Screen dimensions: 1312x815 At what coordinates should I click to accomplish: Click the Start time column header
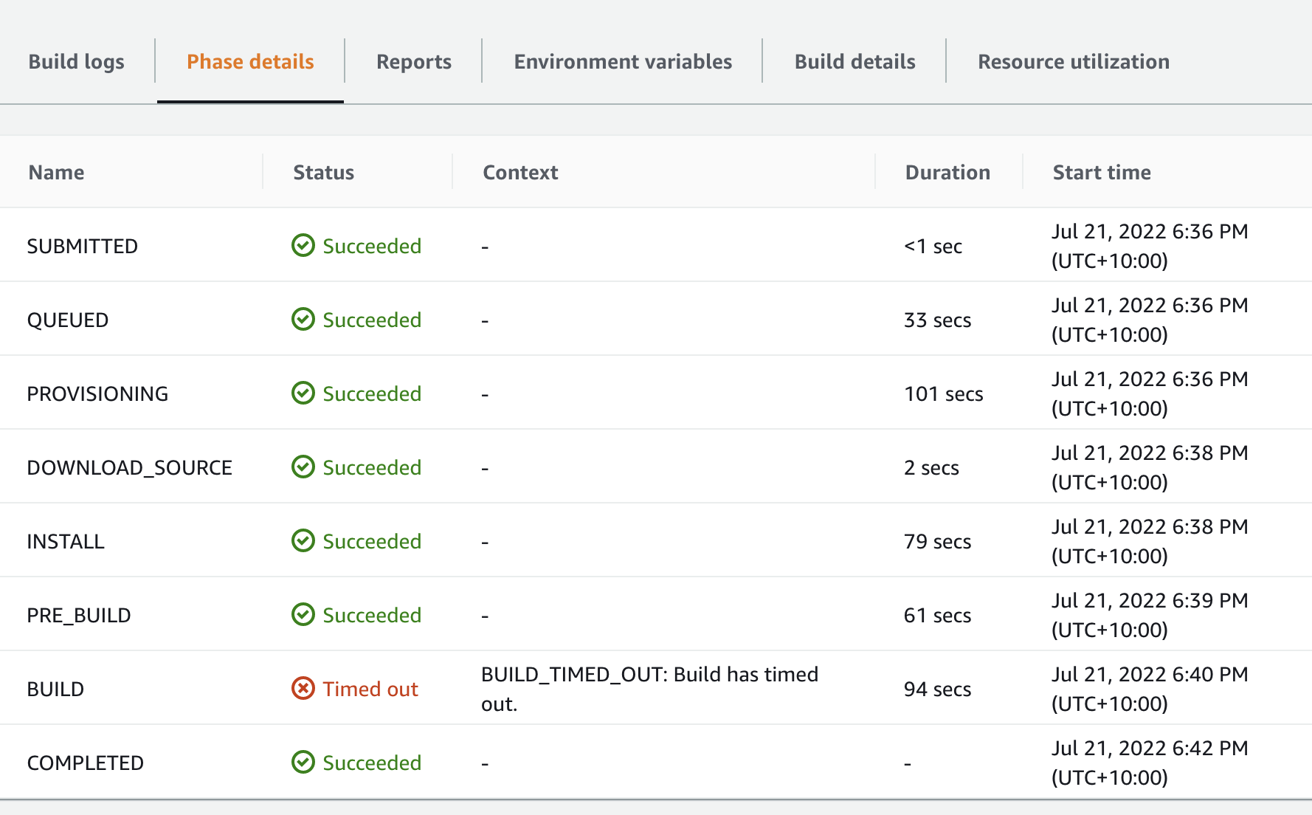click(x=1101, y=173)
